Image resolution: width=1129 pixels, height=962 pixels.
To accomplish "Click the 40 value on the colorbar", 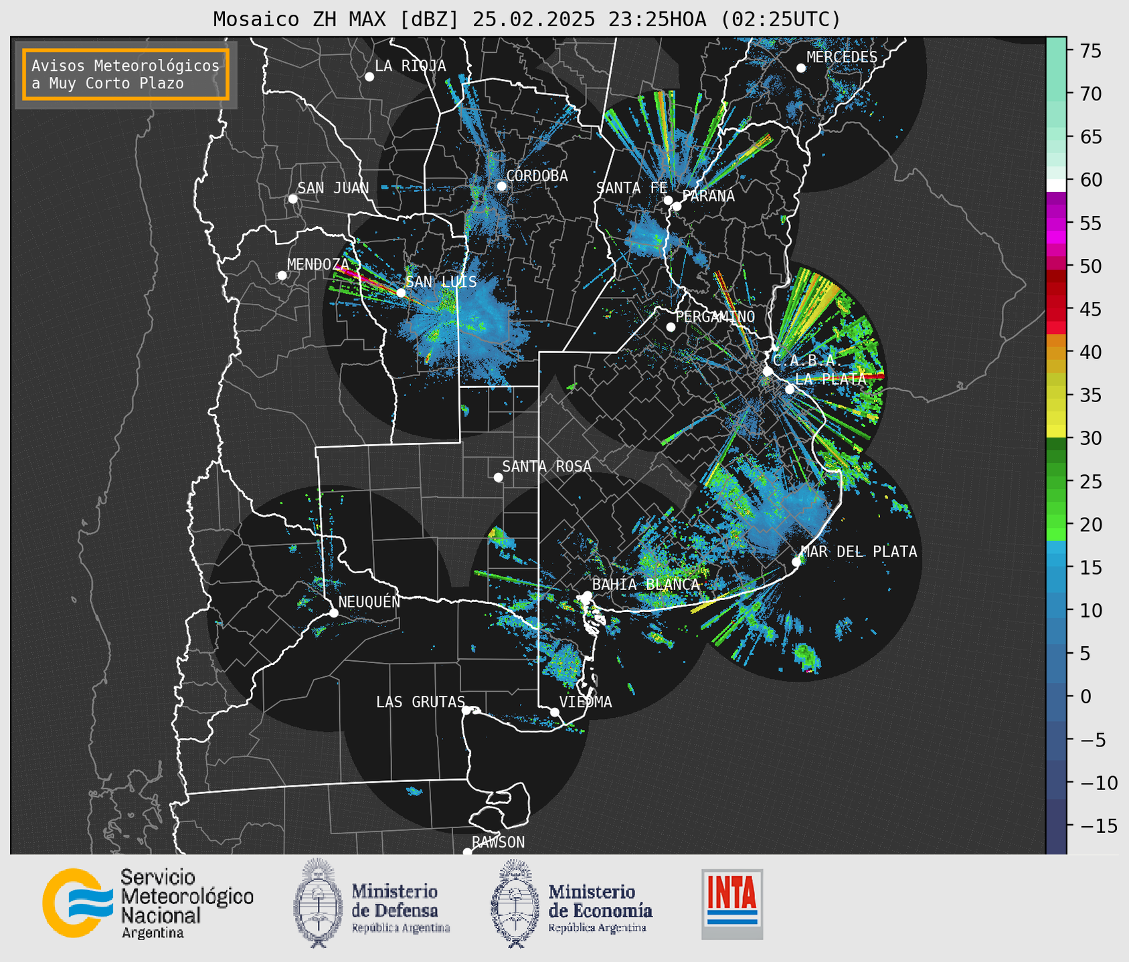I will [x=1091, y=352].
